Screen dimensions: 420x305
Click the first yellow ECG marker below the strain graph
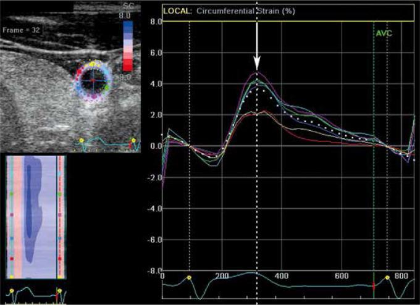click(x=189, y=278)
